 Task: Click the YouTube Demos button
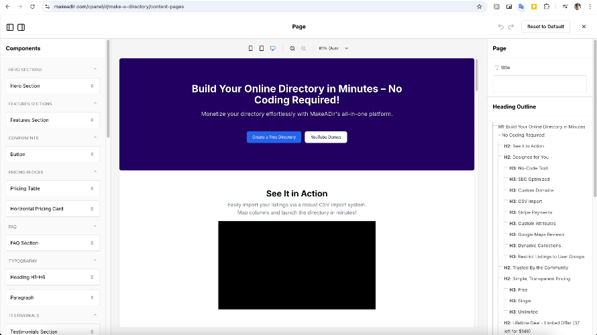[326, 137]
